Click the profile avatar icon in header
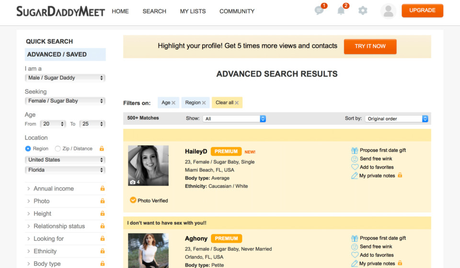This screenshot has width=460, height=268. (388, 11)
